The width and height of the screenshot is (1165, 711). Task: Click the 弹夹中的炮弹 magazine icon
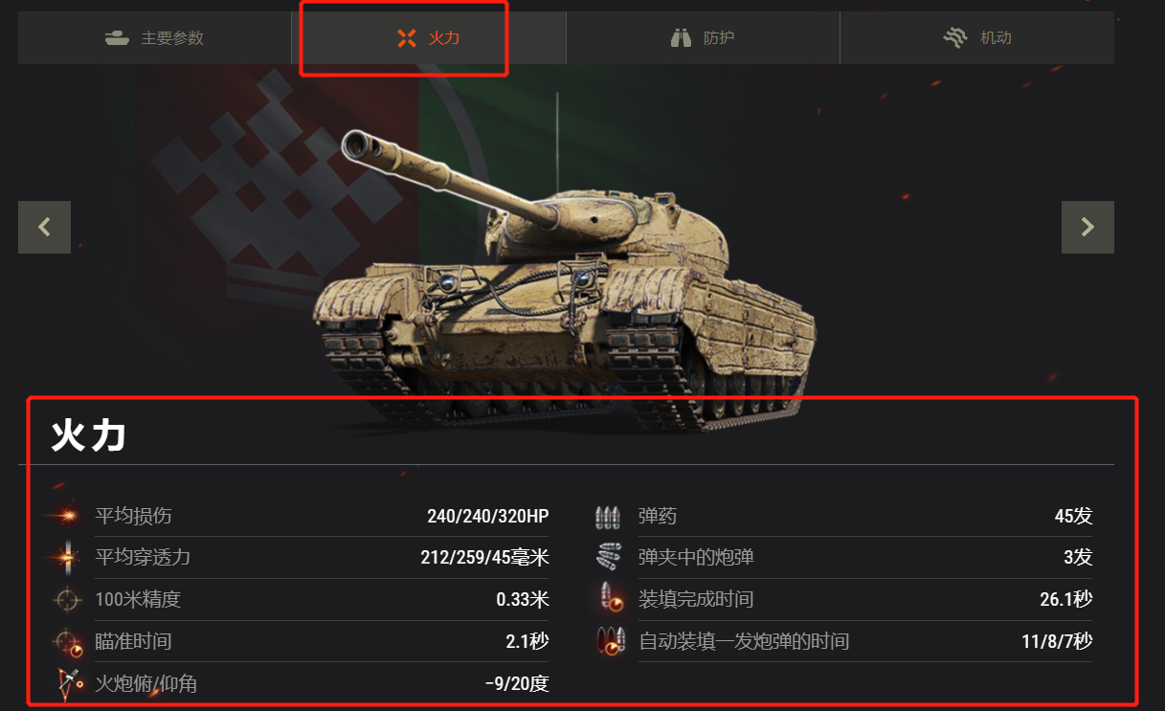tap(608, 557)
